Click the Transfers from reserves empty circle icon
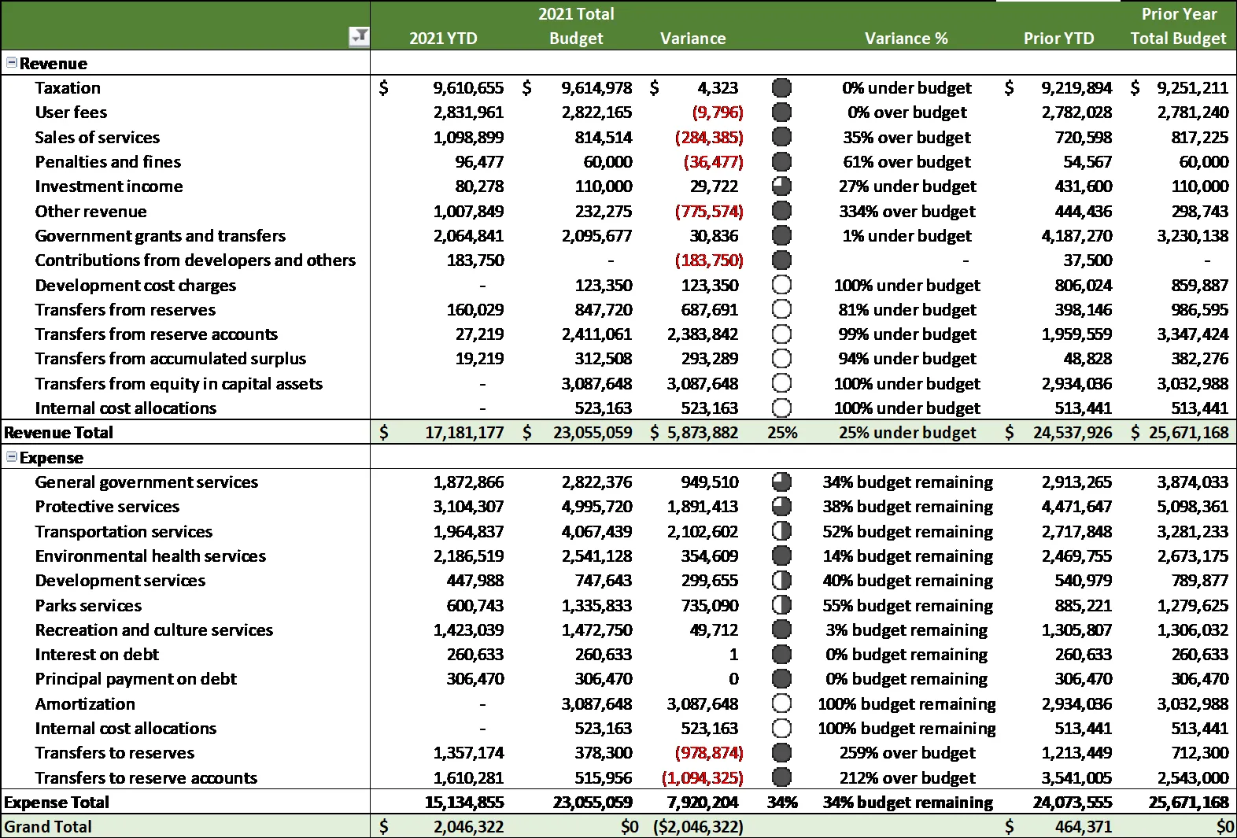This screenshot has height=838, width=1237. tap(781, 309)
